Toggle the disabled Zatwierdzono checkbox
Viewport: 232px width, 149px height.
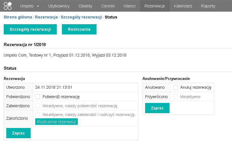point(38,106)
